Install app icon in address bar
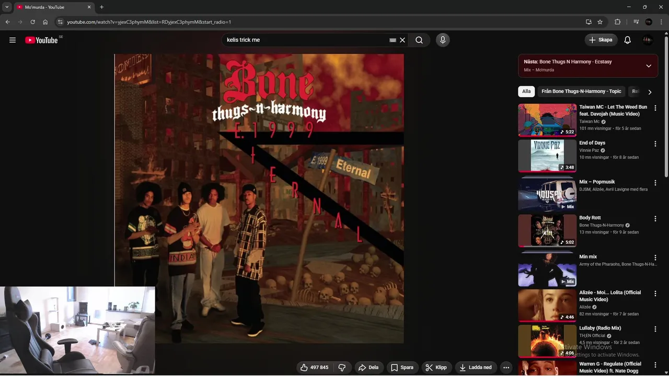This screenshot has height=376, width=669. (589, 22)
